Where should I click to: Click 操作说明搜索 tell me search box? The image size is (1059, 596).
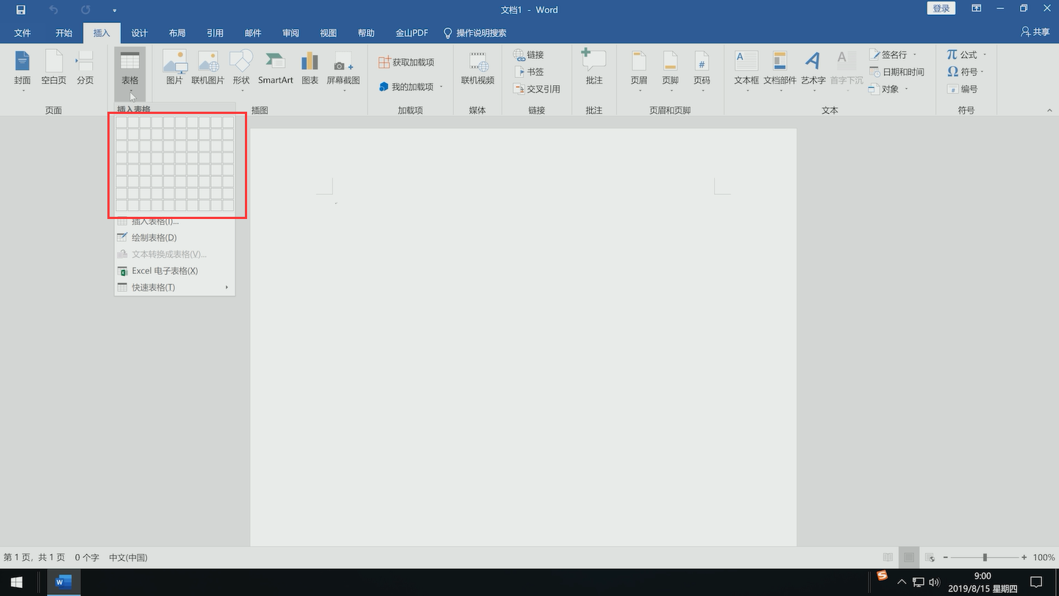point(474,33)
